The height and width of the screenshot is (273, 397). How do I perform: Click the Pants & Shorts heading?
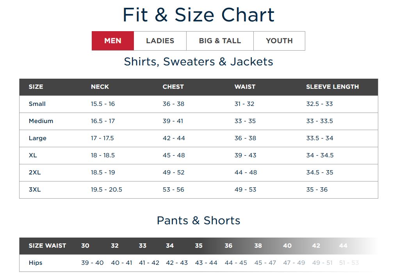(198, 220)
